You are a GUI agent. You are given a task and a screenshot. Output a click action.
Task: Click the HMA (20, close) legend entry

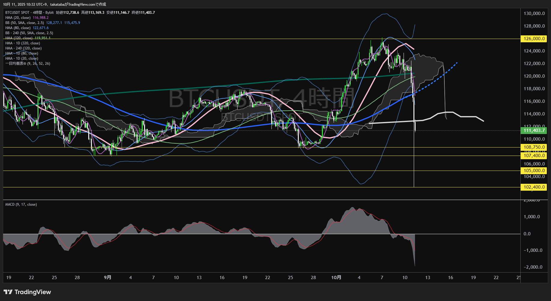coord(18,18)
